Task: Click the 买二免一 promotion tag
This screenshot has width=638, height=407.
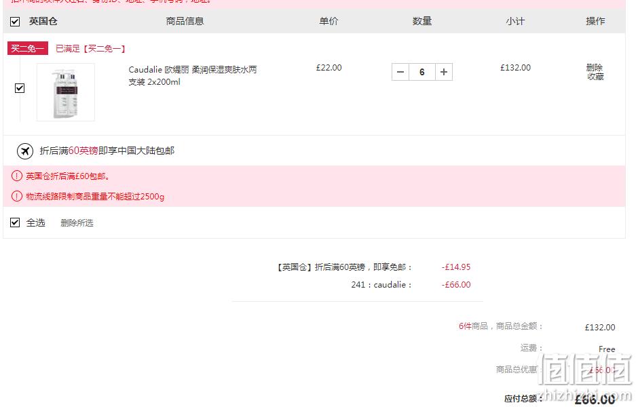Action: (28, 48)
